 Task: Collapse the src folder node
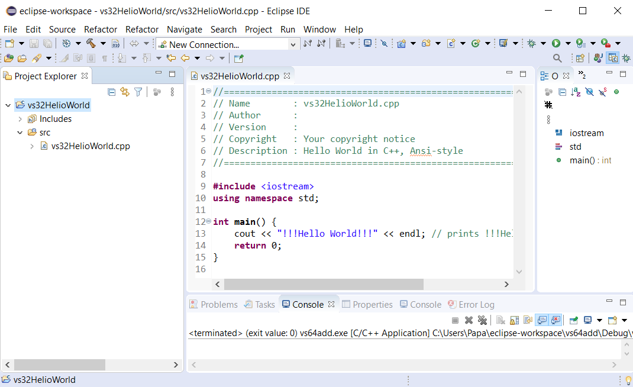click(20, 133)
